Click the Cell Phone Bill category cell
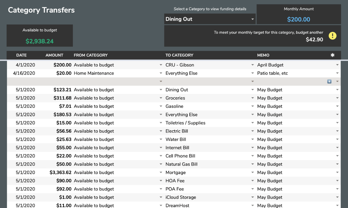The image size is (348, 208). point(180,156)
